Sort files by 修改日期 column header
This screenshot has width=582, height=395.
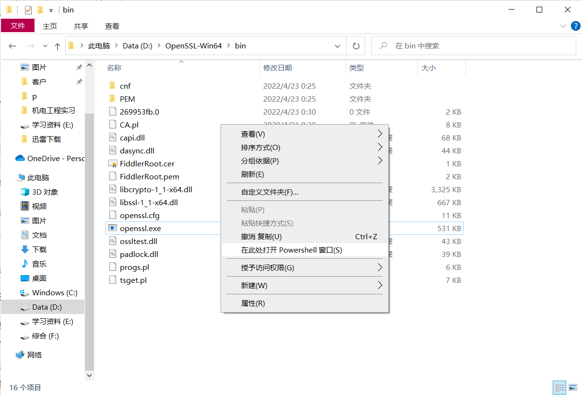point(278,68)
